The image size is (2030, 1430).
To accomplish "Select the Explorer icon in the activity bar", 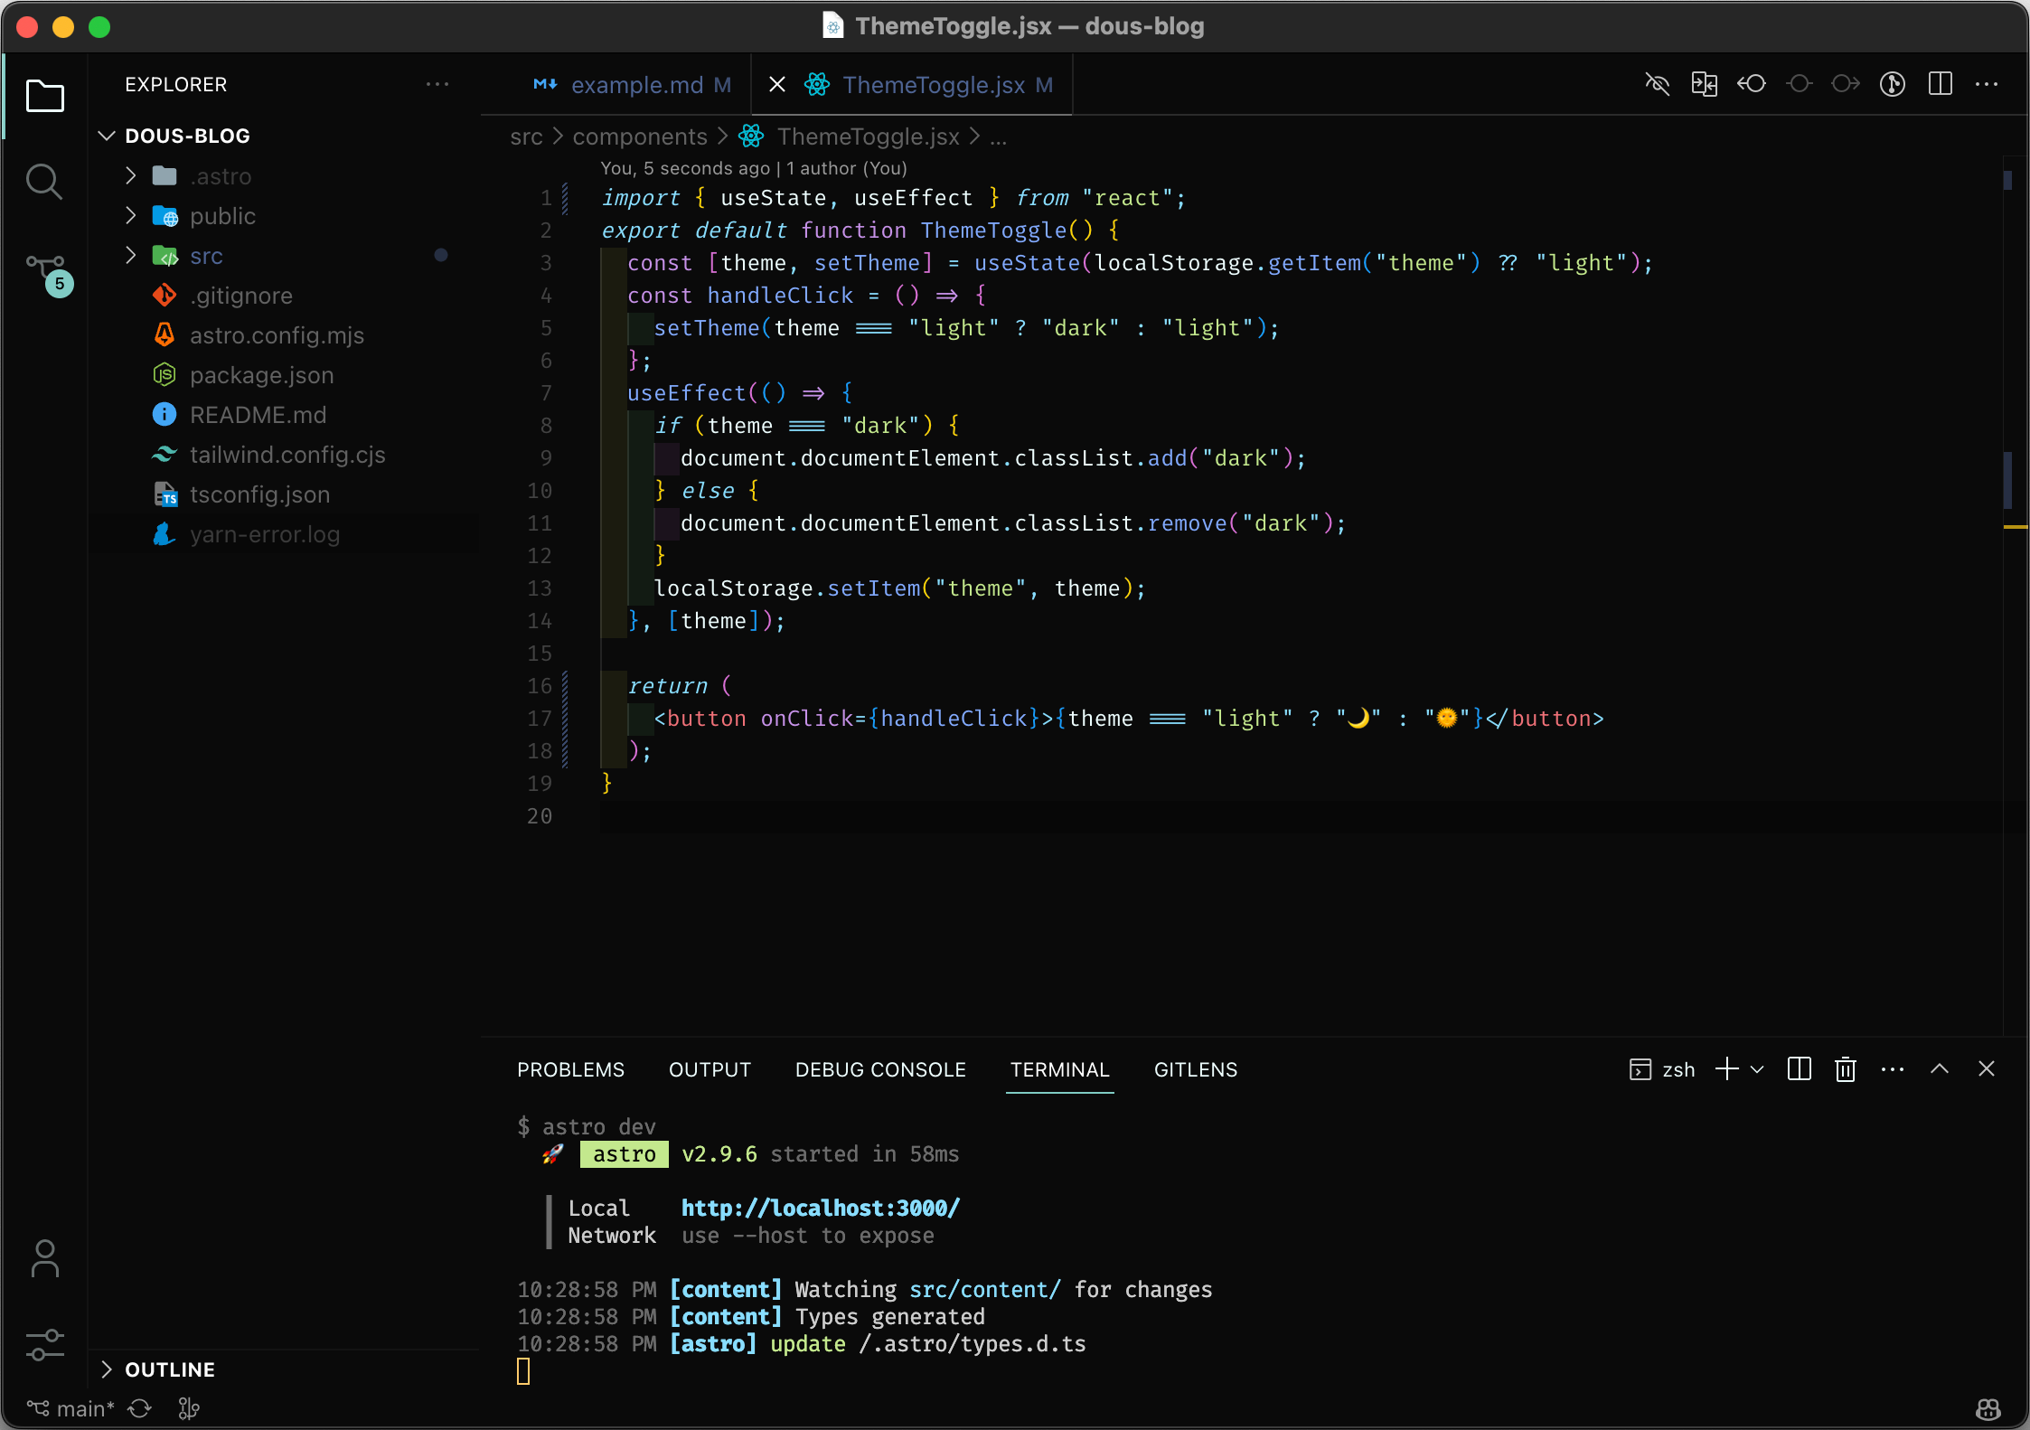I will tap(45, 96).
